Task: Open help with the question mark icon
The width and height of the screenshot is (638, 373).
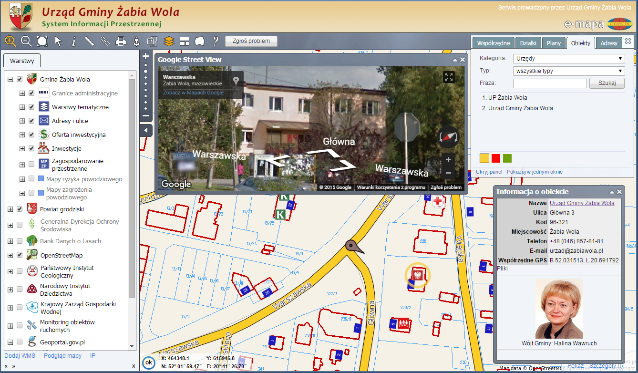Action: click(216, 41)
